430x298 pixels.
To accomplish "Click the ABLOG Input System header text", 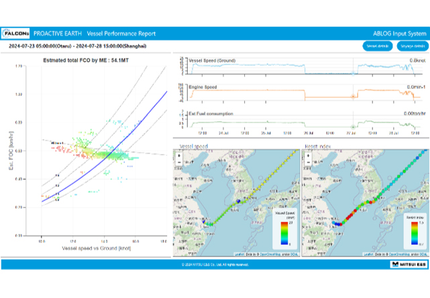I will (x=399, y=32).
